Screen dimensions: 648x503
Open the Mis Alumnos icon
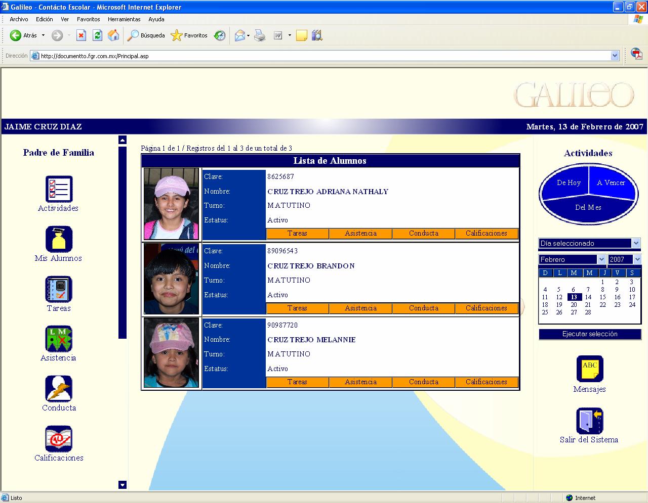pos(59,239)
